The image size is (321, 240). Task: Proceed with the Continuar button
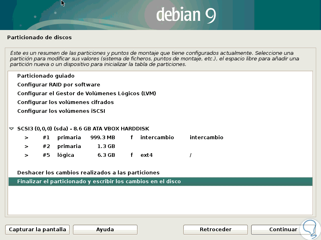coord(283,230)
